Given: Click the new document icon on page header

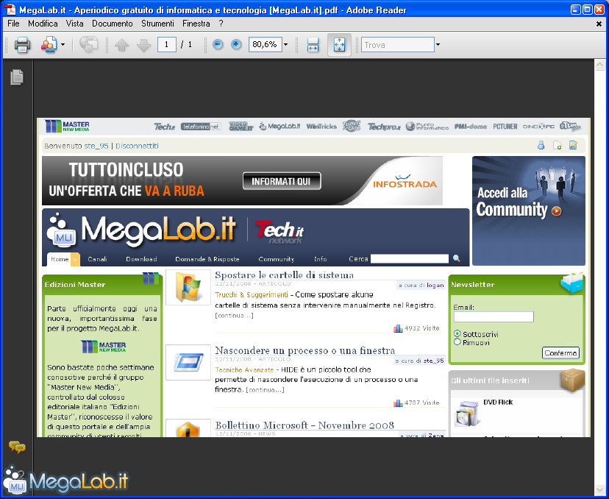Looking at the screenshot, I should point(557,145).
